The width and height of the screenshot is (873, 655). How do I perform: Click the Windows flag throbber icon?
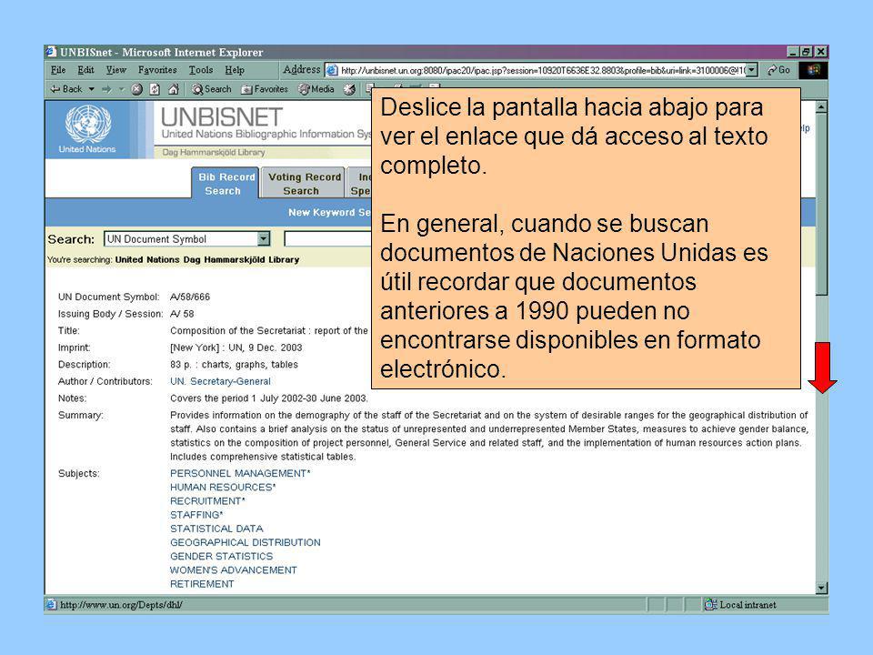(x=813, y=70)
